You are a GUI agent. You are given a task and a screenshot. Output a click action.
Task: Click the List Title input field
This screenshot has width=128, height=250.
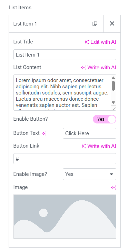tap(65, 55)
